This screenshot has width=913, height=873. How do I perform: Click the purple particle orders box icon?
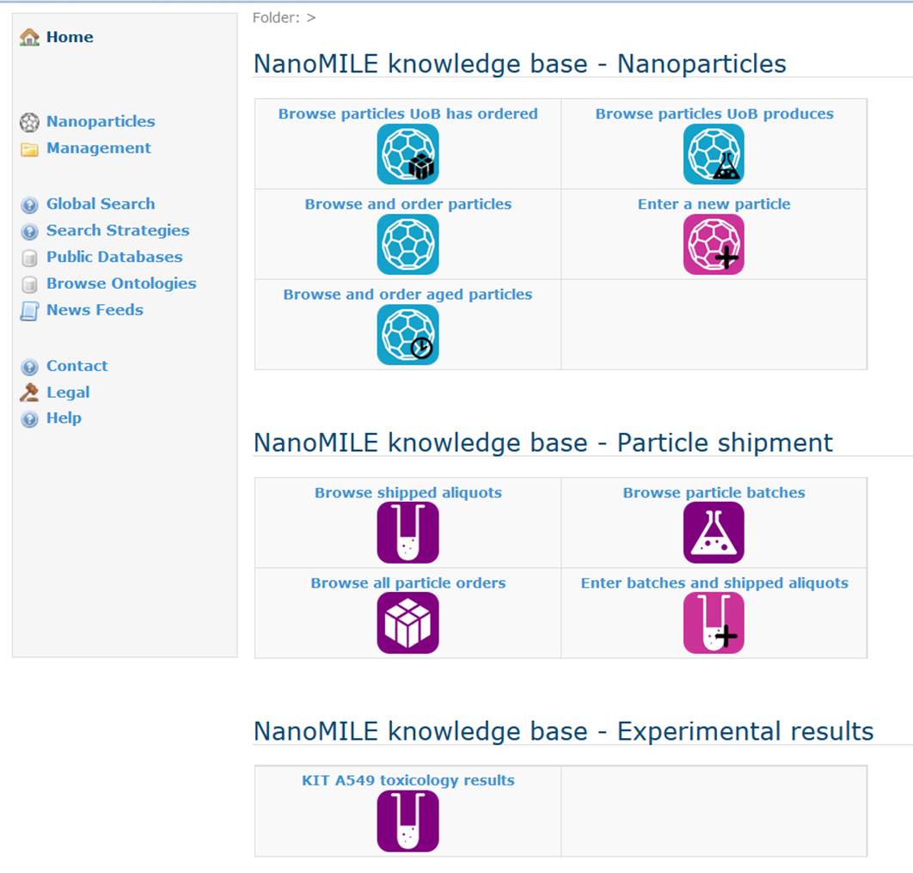point(407,623)
